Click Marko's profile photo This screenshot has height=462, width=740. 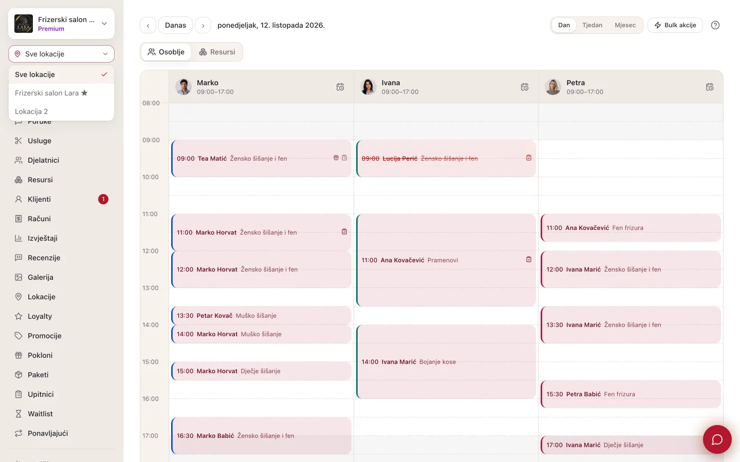pos(183,87)
